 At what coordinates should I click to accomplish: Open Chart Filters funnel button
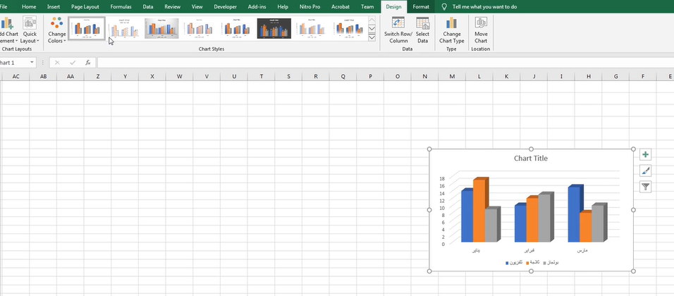point(645,187)
